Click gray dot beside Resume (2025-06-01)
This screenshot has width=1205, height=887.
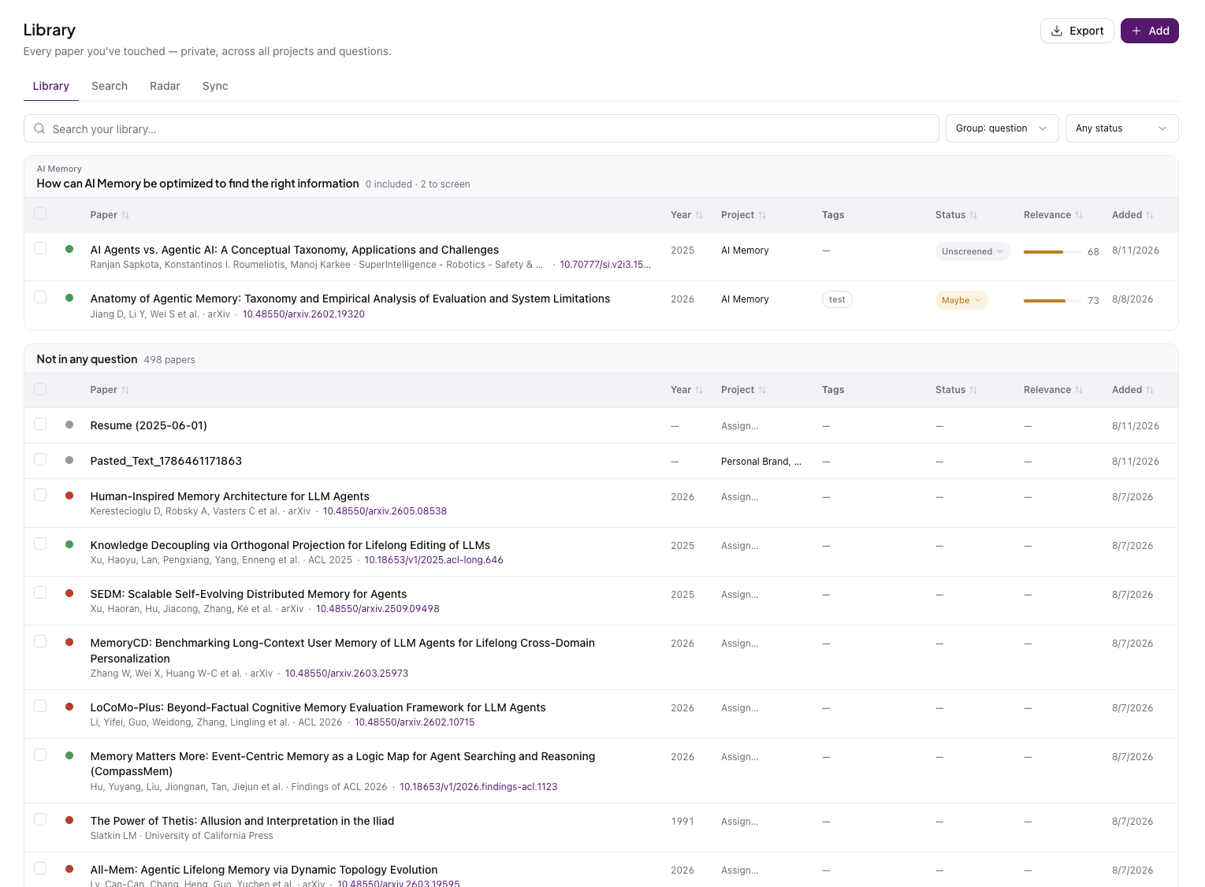[69, 425]
